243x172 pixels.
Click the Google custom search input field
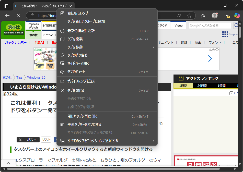(211, 25)
